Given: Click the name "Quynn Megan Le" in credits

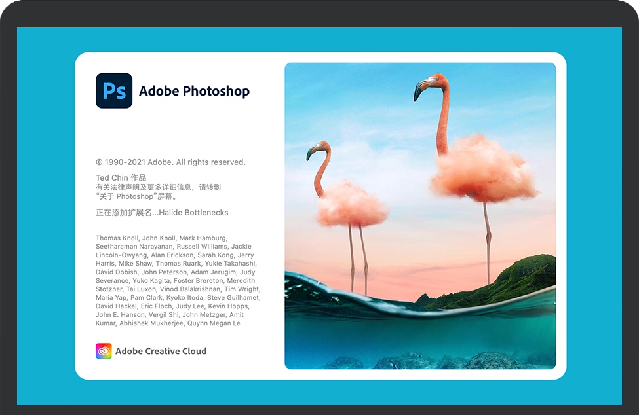Looking at the screenshot, I should (214, 323).
